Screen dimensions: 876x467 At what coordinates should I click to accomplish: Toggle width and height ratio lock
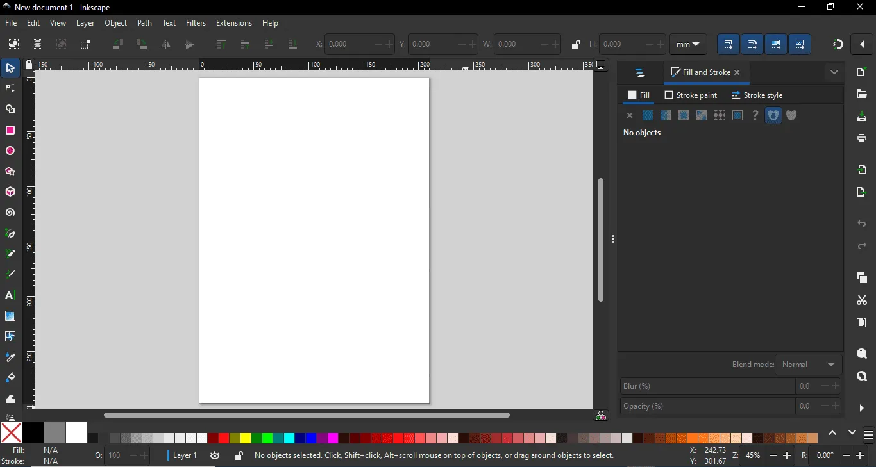(576, 44)
